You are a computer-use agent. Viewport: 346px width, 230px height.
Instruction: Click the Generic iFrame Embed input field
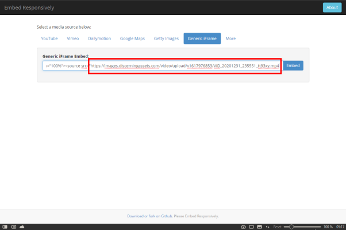162,65
